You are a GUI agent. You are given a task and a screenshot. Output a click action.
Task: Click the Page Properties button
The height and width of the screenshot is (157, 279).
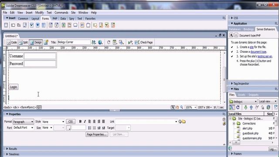click(x=97, y=135)
